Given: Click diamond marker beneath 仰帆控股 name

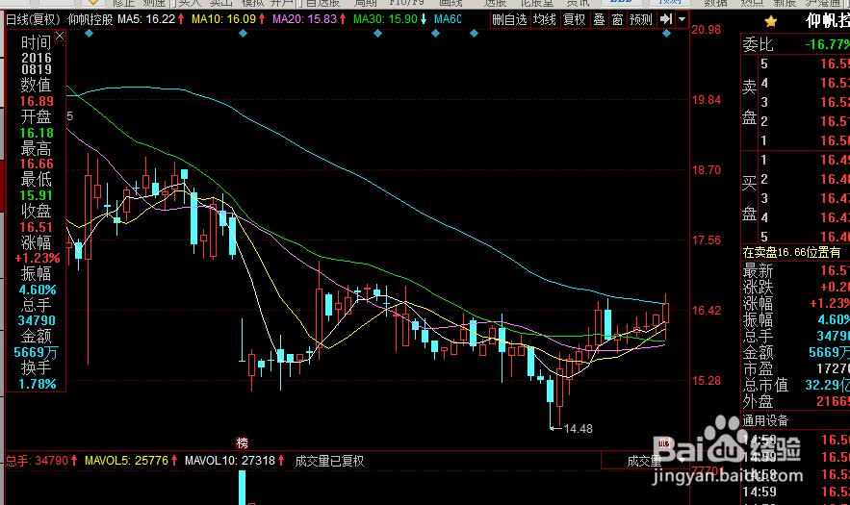Looking at the screenshot, I should [90, 34].
